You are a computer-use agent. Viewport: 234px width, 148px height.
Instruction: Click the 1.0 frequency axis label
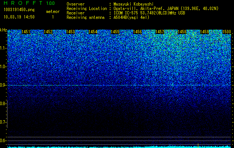(3, 67)
